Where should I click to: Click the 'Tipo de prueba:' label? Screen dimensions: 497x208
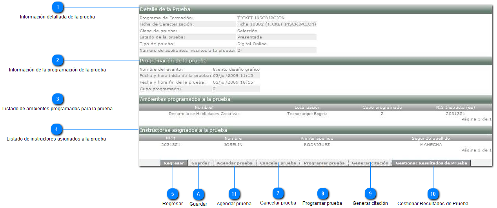pos(157,44)
